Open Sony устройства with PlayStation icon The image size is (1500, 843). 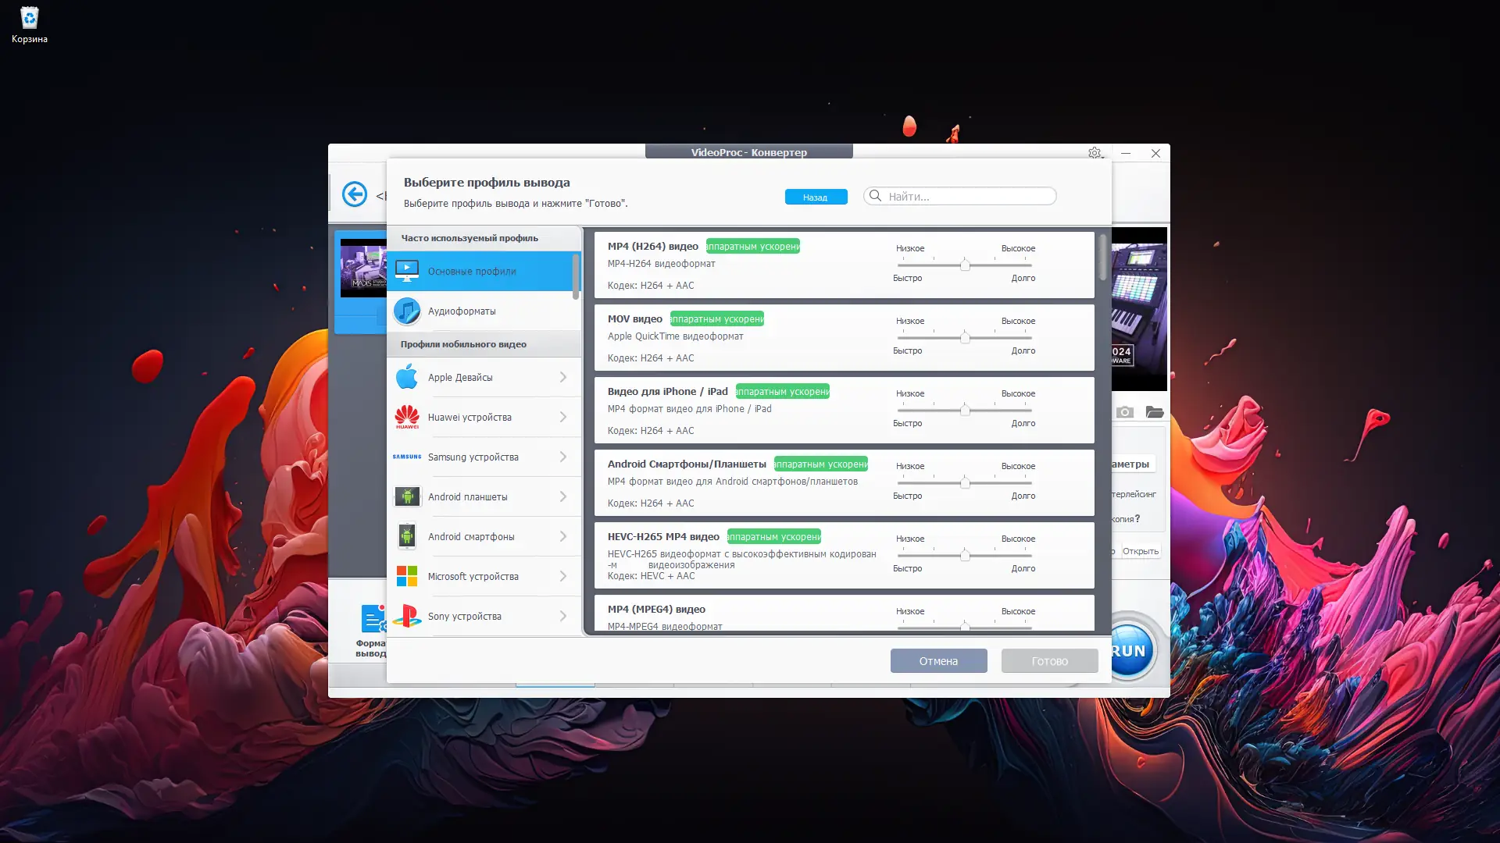point(407,615)
